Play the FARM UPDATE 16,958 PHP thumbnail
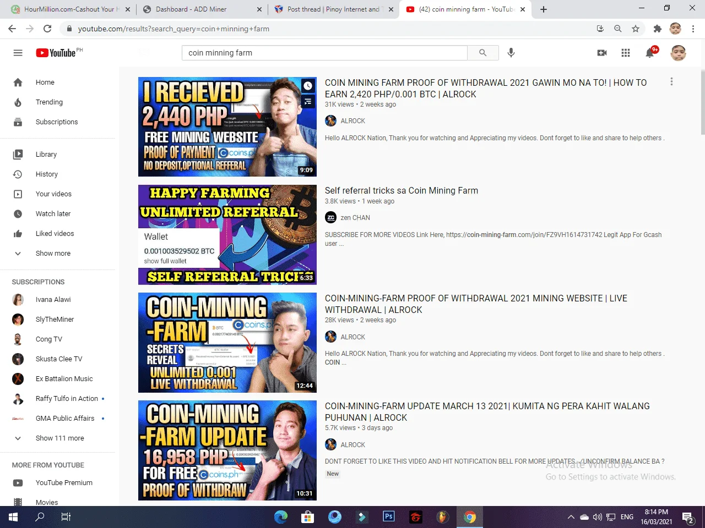 tap(227, 450)
